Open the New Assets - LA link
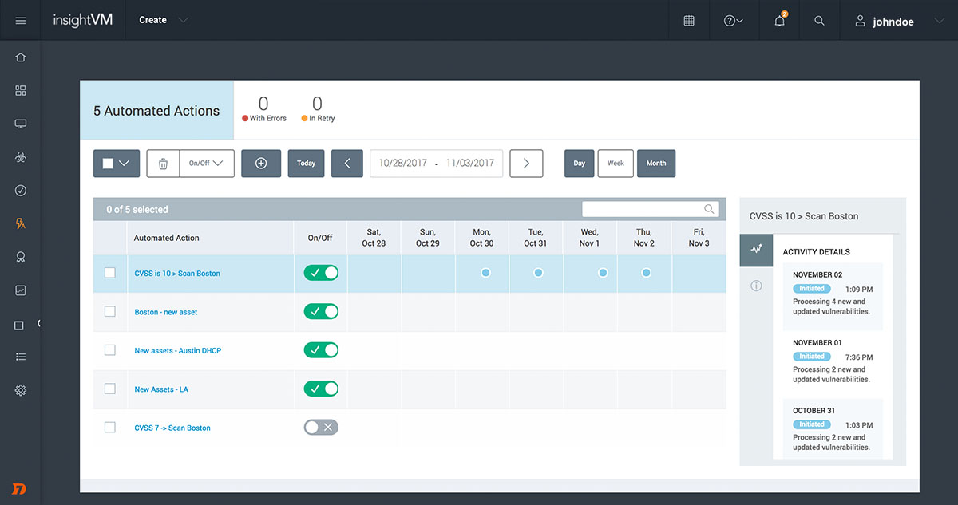Screen dimensions: 958x505 pos(161,389)
